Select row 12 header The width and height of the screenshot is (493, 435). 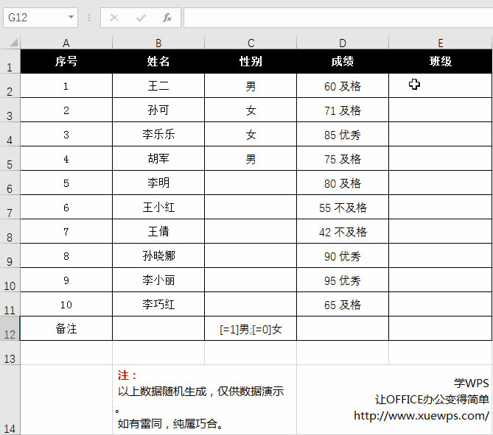point(10,328)
